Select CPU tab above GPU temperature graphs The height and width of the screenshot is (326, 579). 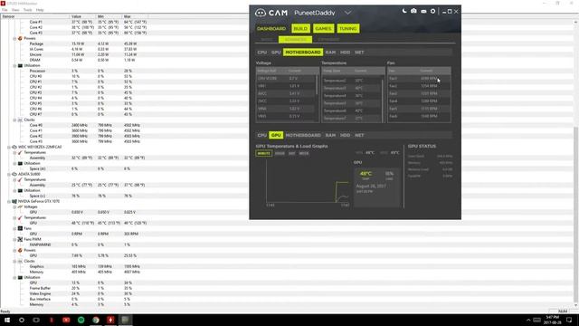[261, 135]
